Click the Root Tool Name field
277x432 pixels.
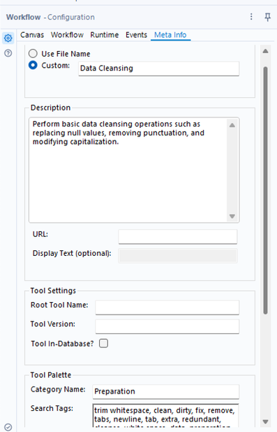click(167, 307)
